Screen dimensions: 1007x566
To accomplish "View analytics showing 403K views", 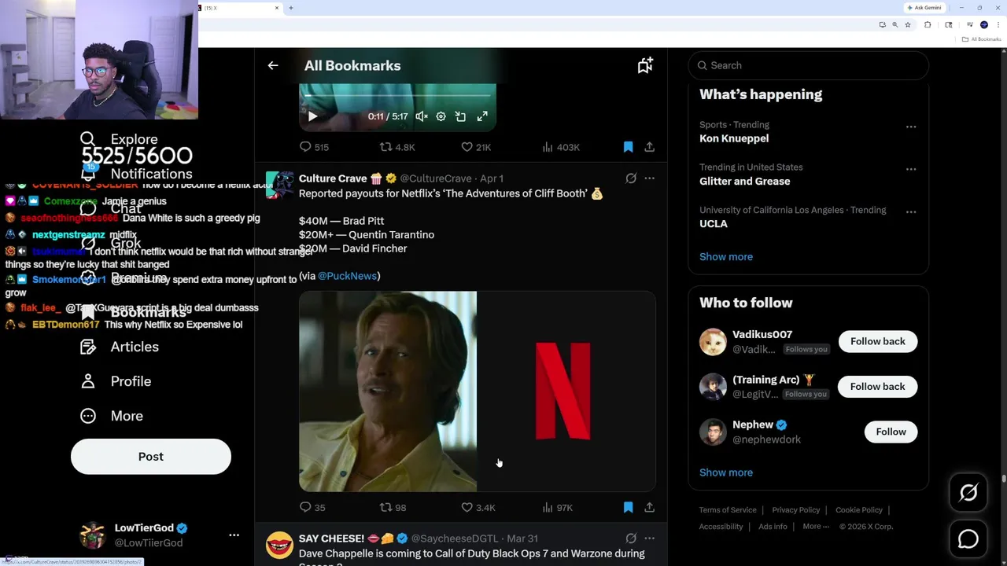I will pos(561,147).
